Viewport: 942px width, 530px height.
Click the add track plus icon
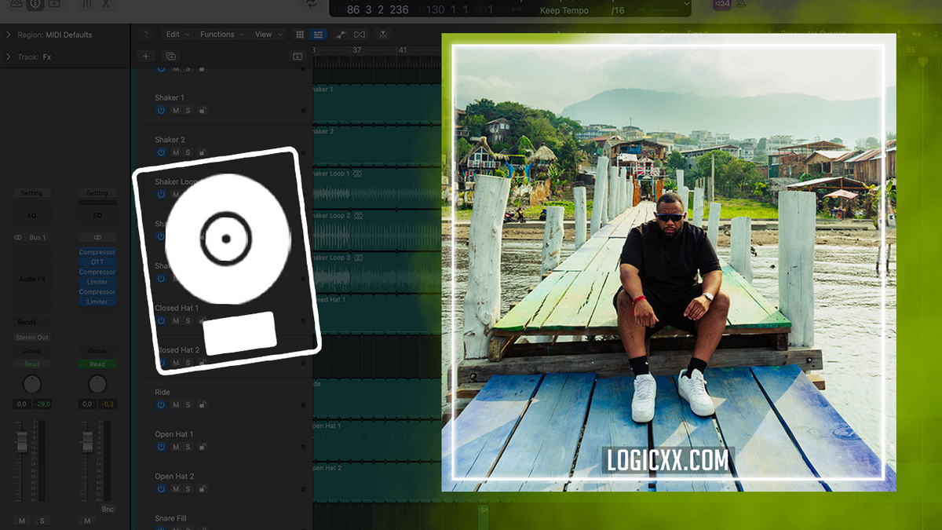coord(146,56)
